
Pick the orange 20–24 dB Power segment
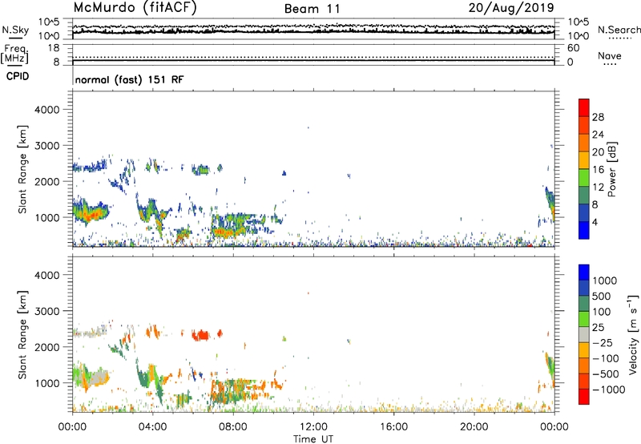click(584, 143)
